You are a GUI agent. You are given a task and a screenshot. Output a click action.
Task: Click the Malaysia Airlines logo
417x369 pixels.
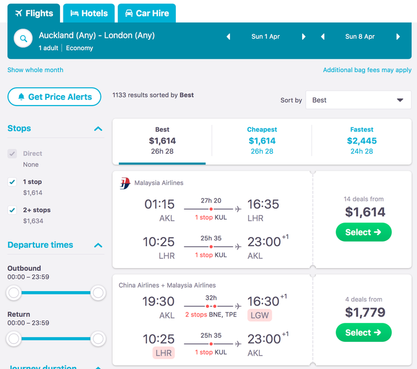(125, 183)
